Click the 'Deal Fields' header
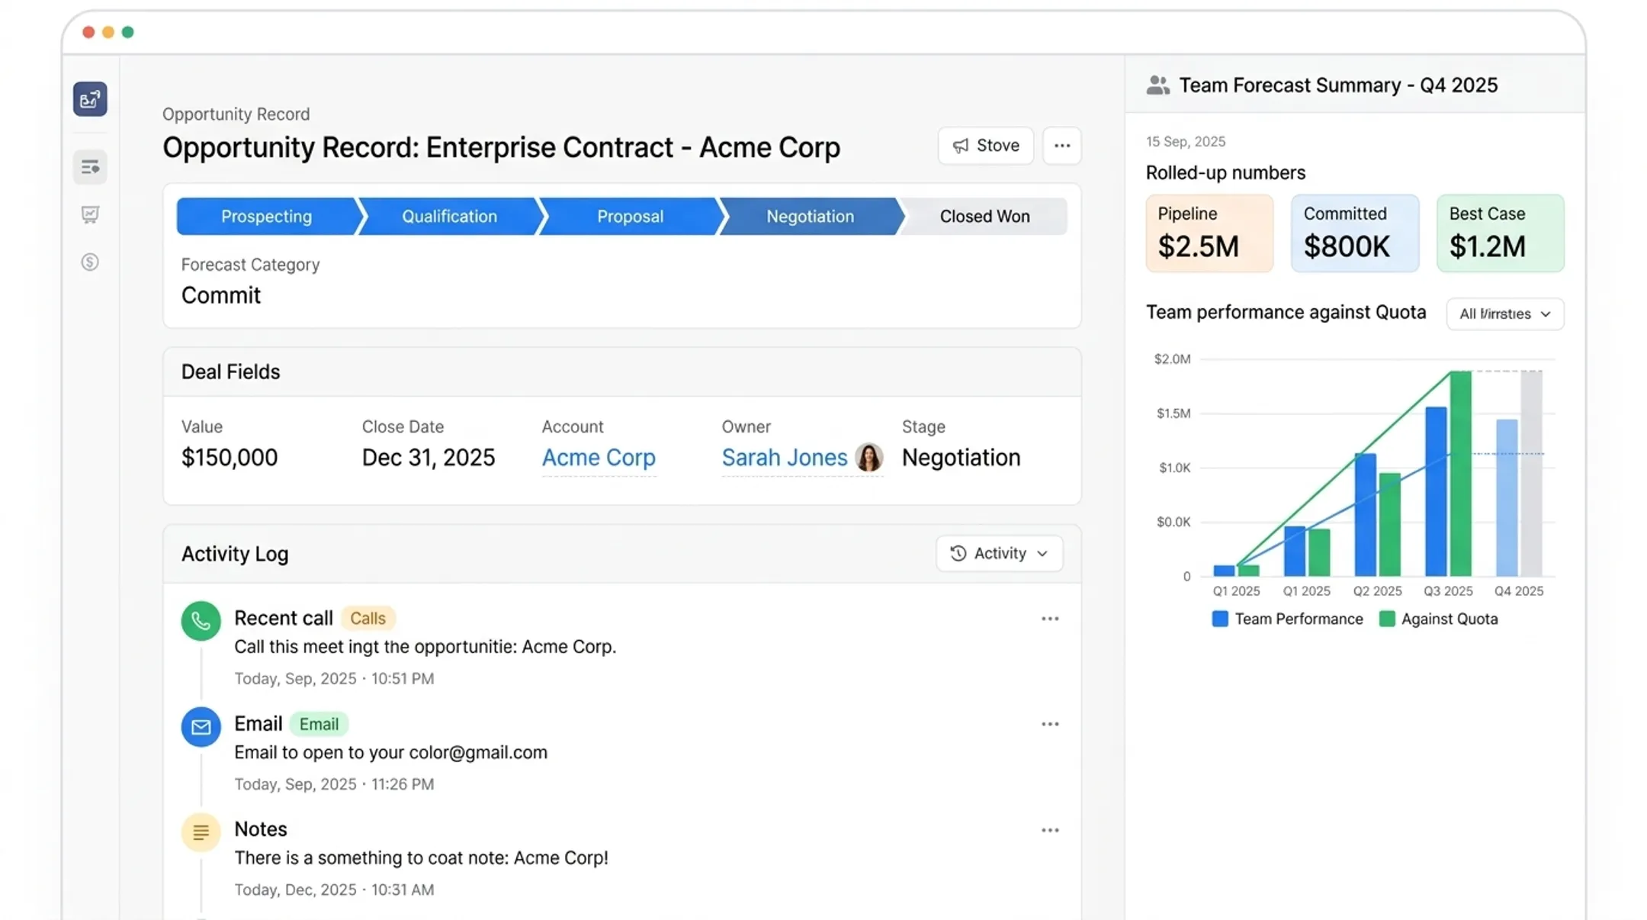1647x920 pixels. point(230,372)
